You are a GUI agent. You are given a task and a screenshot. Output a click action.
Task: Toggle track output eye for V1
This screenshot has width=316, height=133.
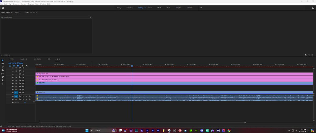pos(23,93)
